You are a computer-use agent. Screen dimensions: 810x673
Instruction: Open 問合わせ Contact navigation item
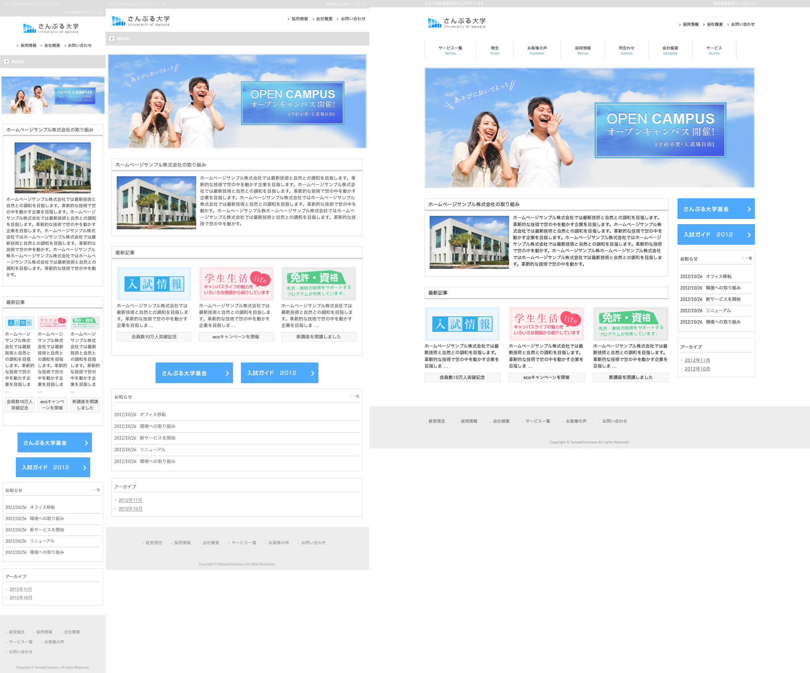click(x=627, y=50)
